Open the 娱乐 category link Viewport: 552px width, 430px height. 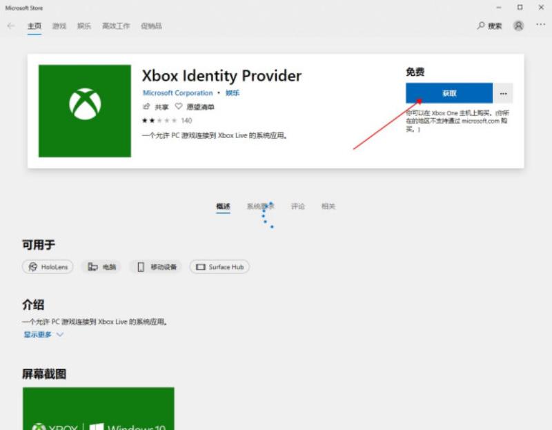coord(233,93)
